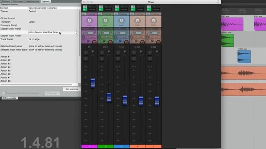Toggle the autosave checkbox in the Screensets panel
Image resolution: width=266 pixels, height=149 pixels.
pyautogui.click(x=3, y=93)
